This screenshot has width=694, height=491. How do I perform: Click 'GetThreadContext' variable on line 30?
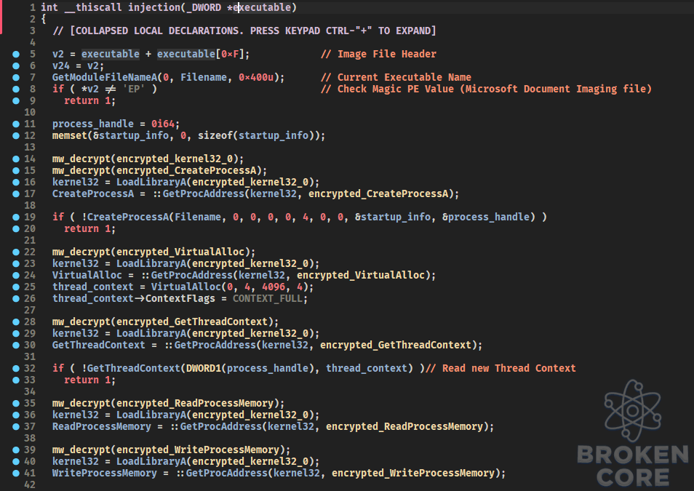pyautogui.click(x=99, y=345)
